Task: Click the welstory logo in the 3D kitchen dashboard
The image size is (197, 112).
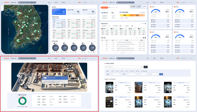Action: click(6, 58)
